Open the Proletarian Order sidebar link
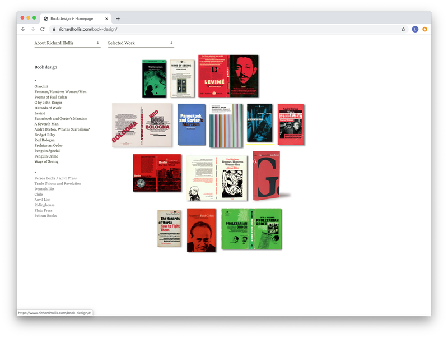Screen dimensions: 448x338 pos(49,146)
